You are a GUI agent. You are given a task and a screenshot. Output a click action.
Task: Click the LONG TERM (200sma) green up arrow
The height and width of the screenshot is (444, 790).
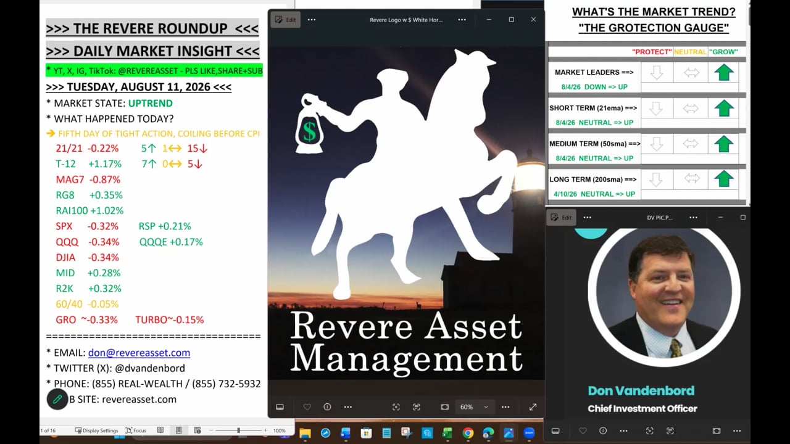coord(723,179)
